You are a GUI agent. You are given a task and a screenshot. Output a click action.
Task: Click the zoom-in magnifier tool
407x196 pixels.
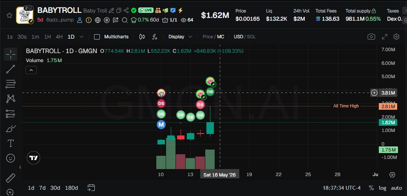pos(10,192)
